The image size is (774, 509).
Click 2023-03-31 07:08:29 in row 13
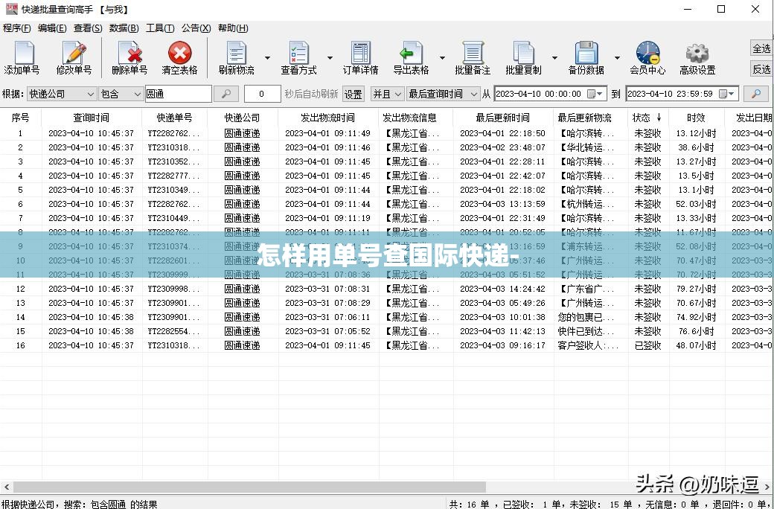(x=327, y=303)
